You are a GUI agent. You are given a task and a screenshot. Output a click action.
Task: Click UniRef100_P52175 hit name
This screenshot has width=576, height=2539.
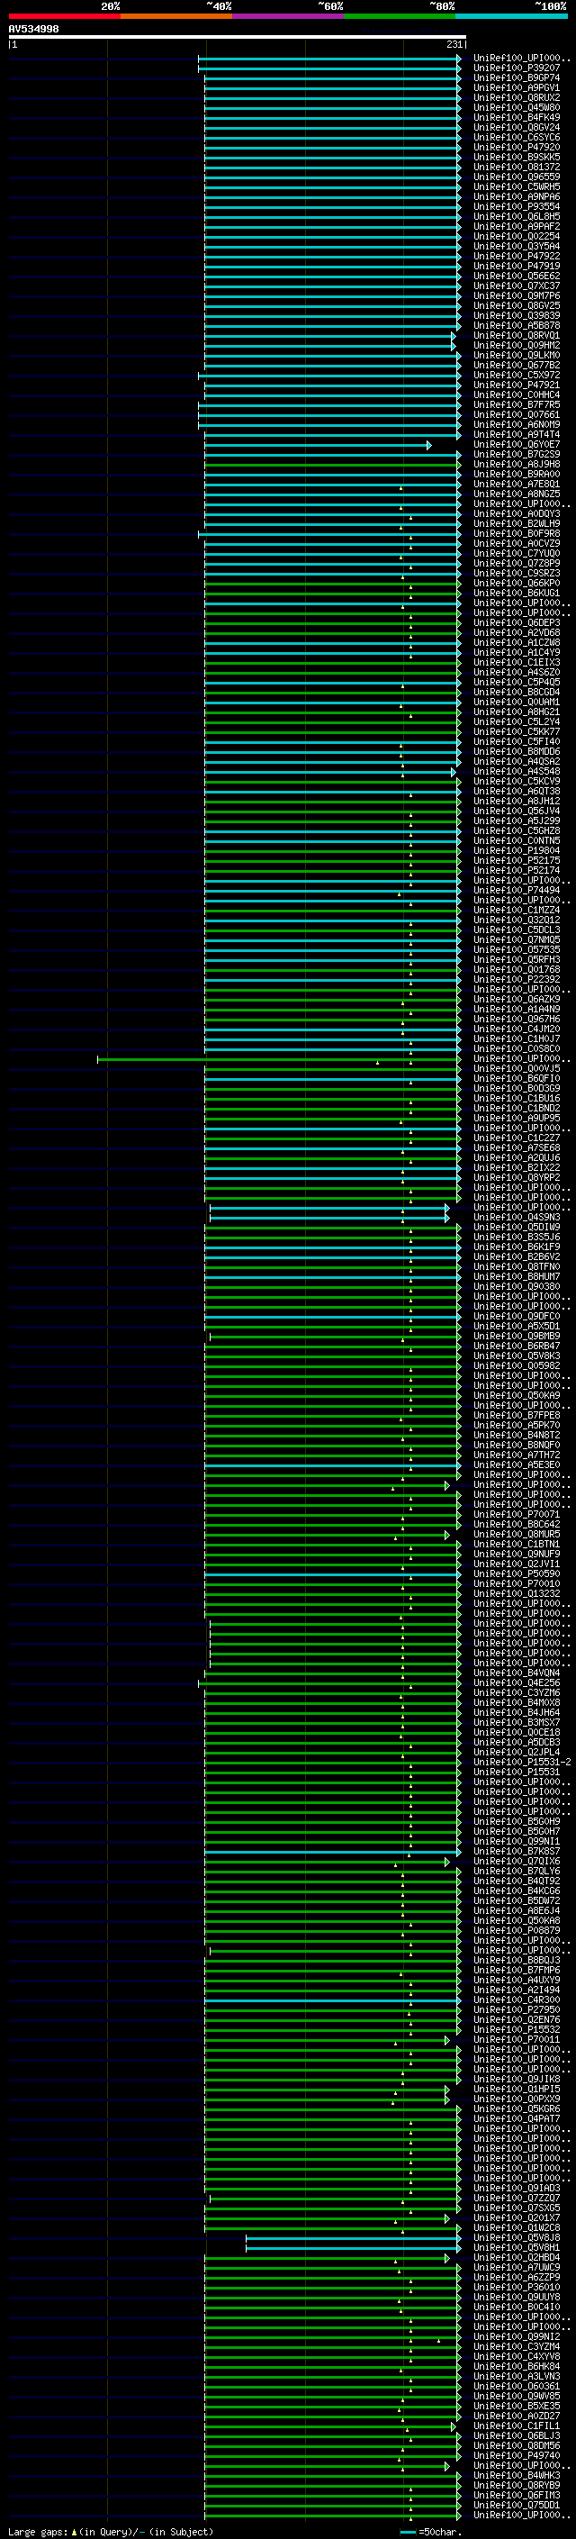pyautogui.click(x=516, y=860)
